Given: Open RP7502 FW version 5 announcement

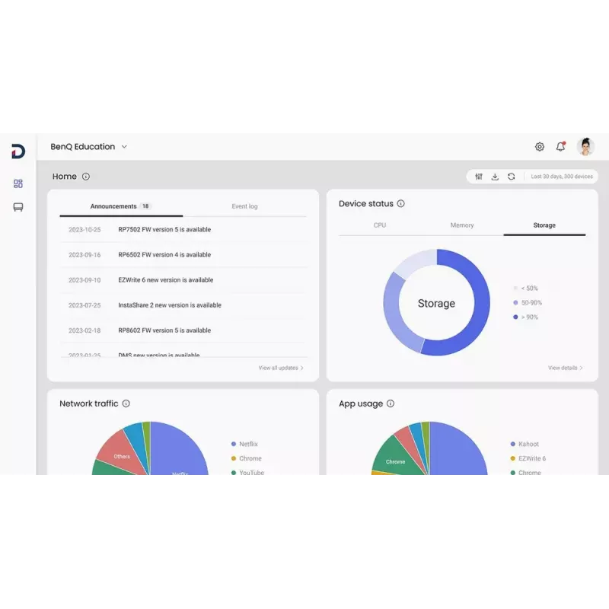Looking at the screenshot, I should pyautogui.click(x=164, y=230).
